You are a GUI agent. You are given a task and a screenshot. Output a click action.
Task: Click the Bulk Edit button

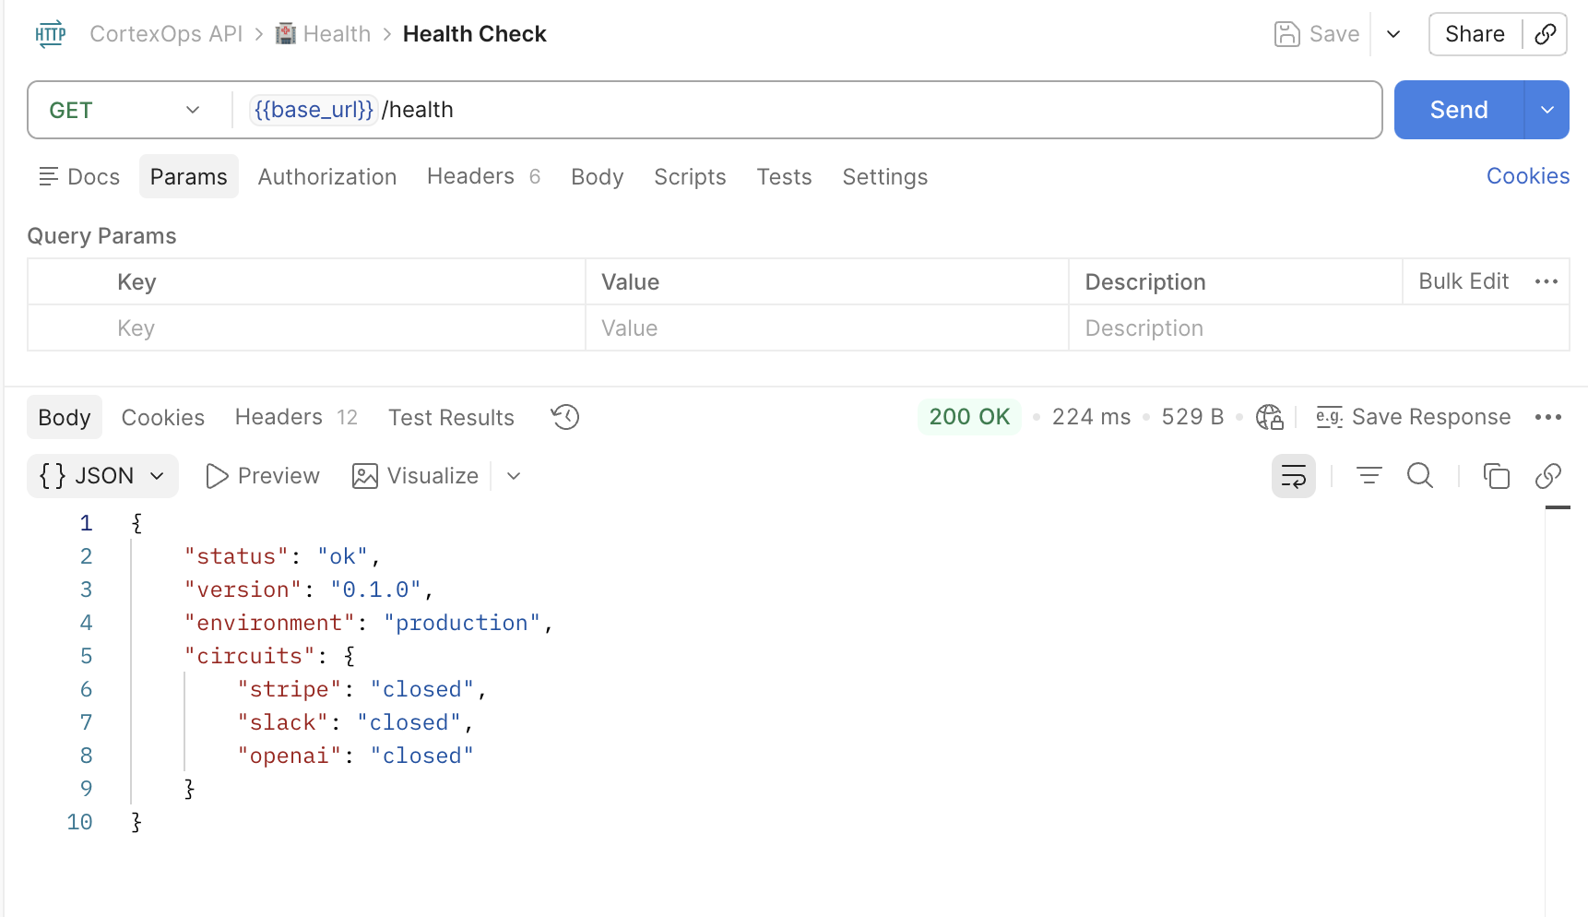tap(1464, 281)
